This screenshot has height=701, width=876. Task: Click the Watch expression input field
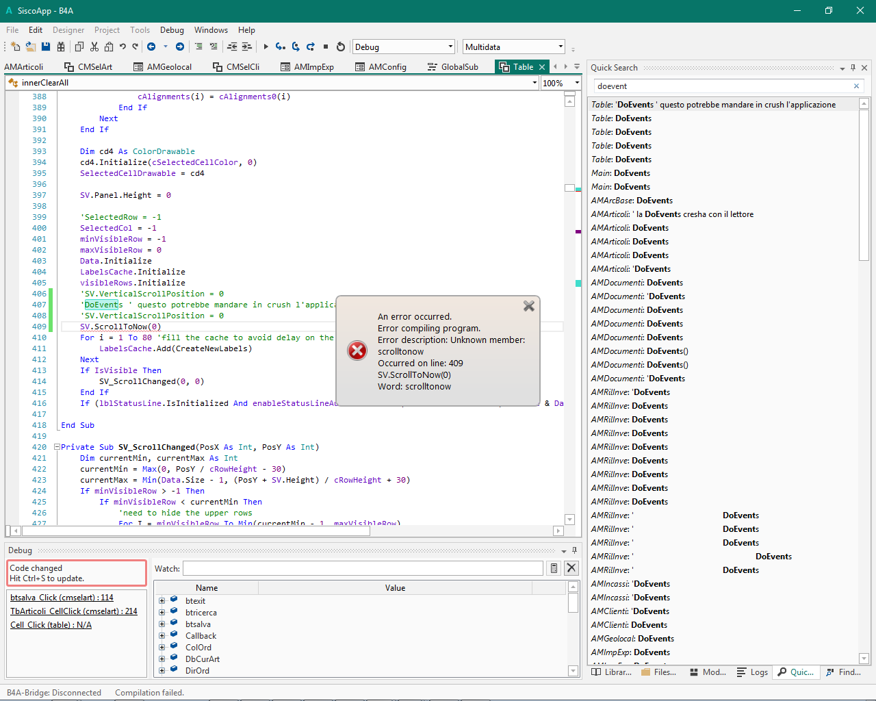point(363,568)
